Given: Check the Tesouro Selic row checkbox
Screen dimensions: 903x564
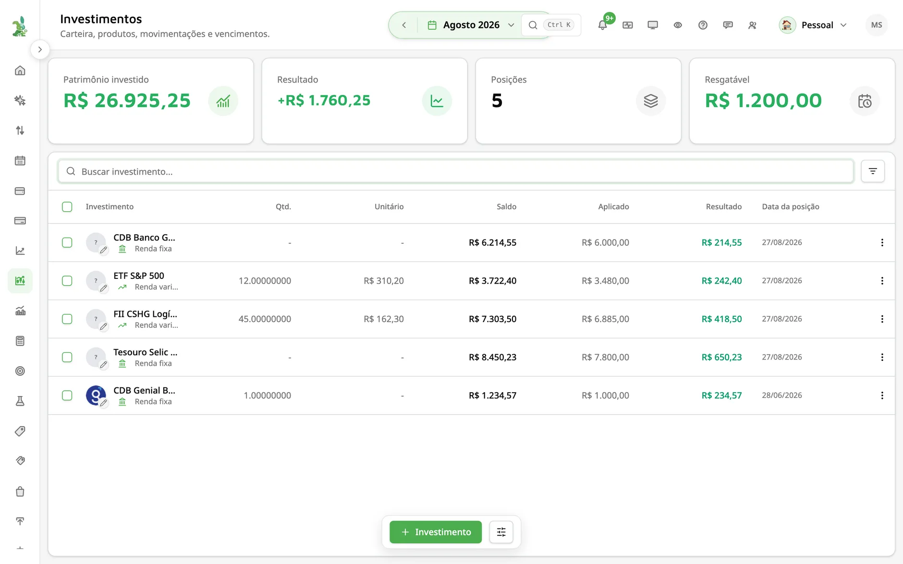Looking at the screenshot, I should pos(67,357).
